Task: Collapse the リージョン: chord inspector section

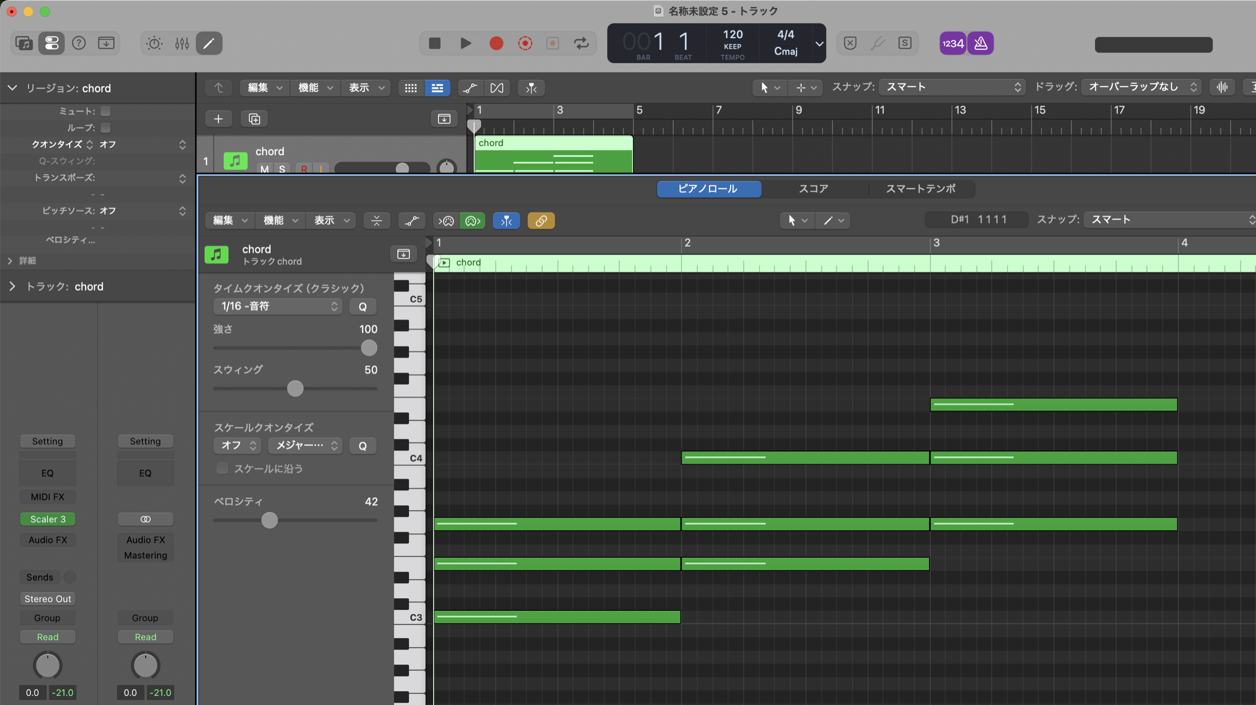Action: point(12,88)
